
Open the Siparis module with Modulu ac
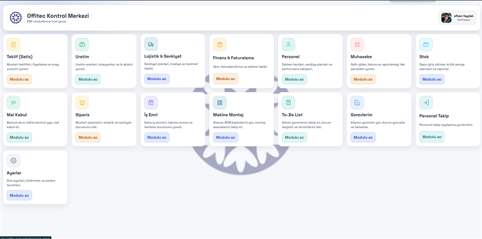coord(88,137)
